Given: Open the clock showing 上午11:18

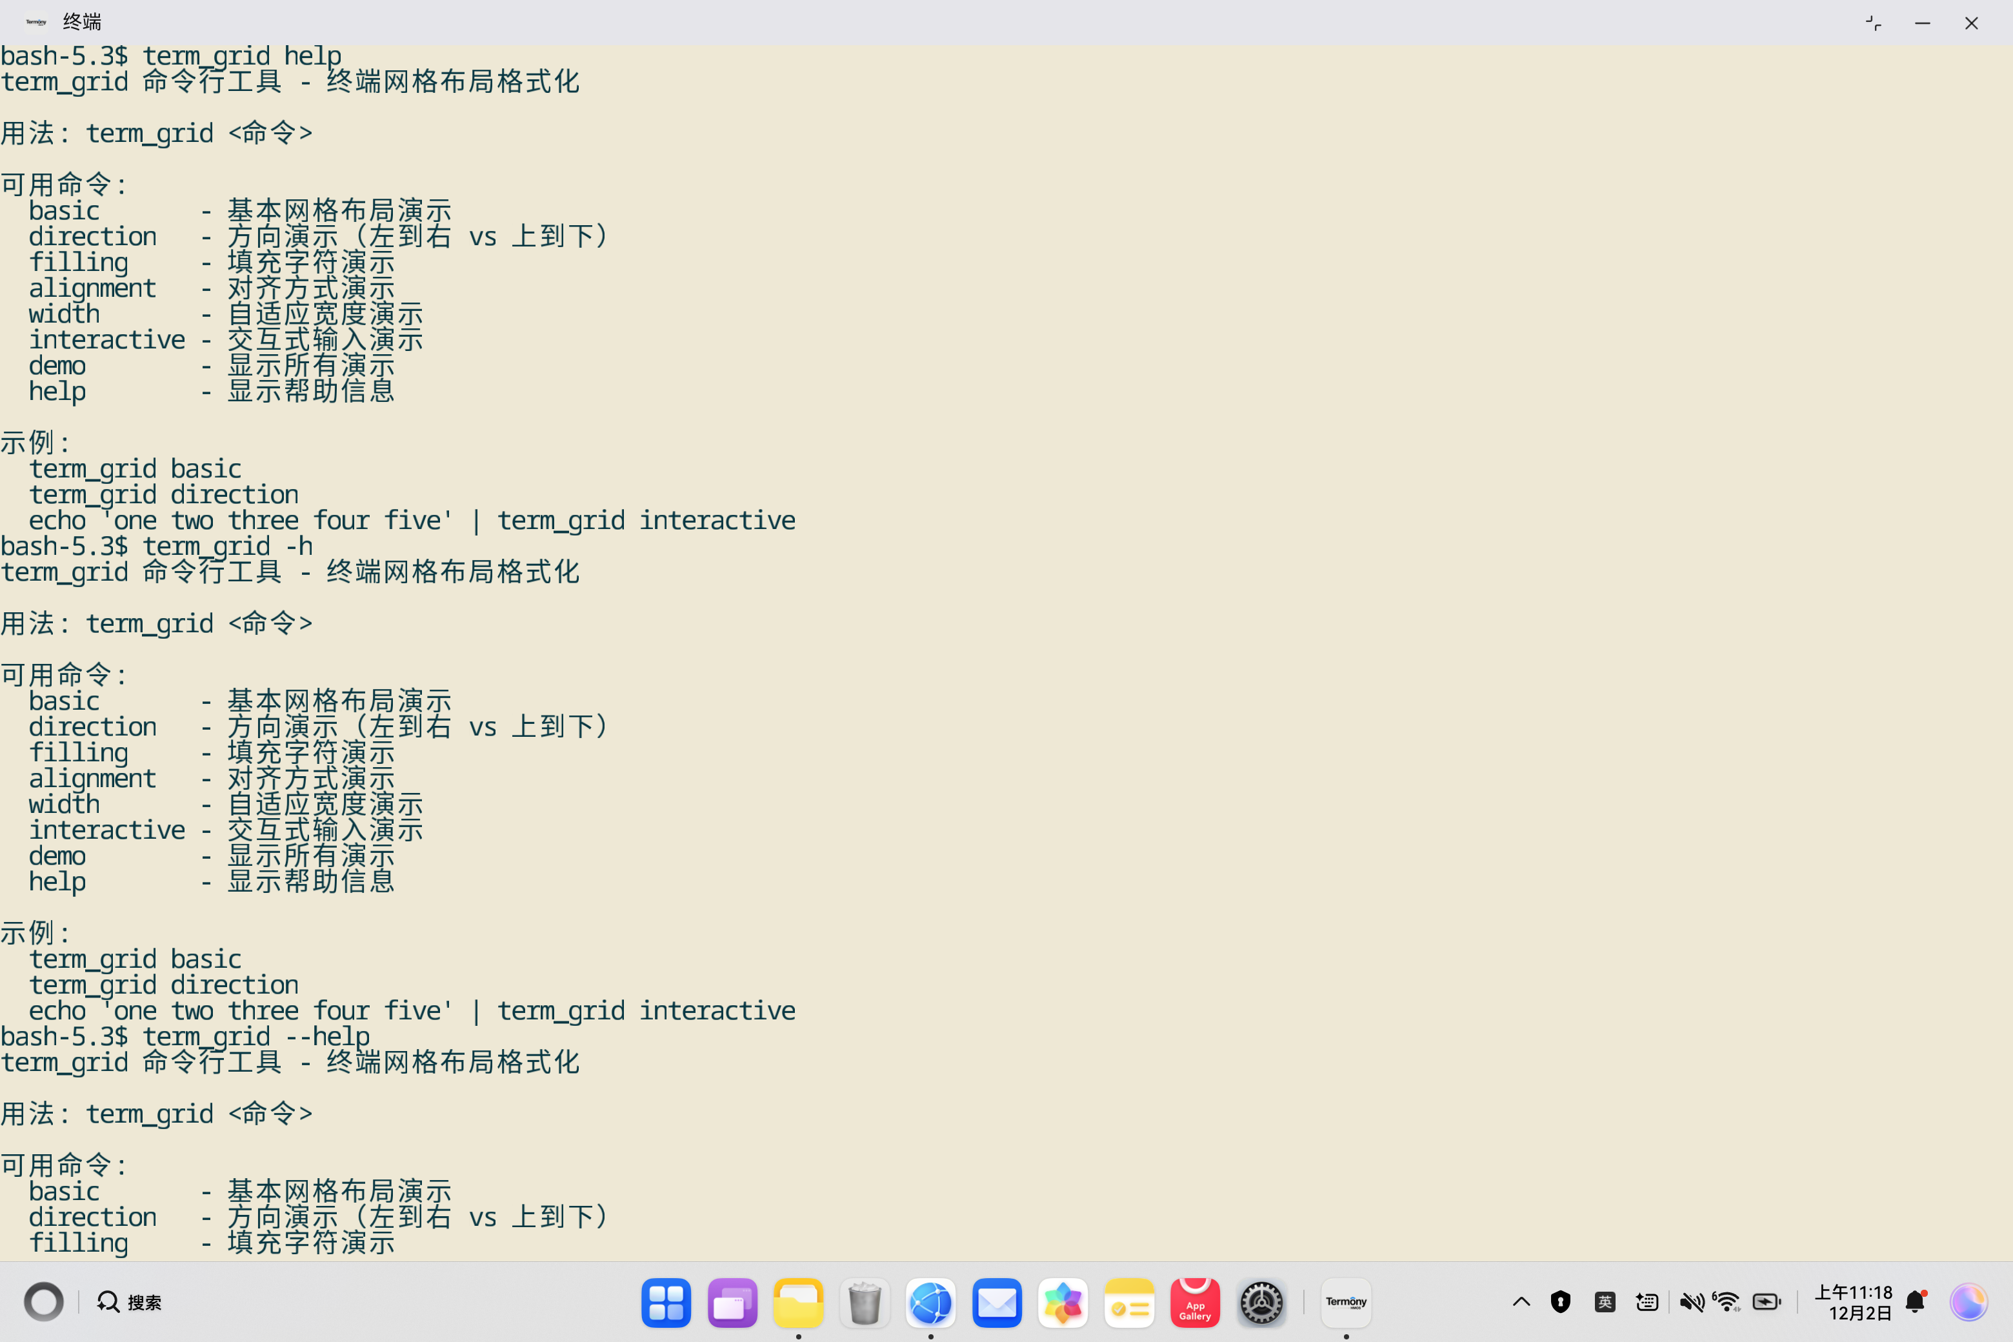Looking at the screenshot, I should click(x=1855, y=1303).
